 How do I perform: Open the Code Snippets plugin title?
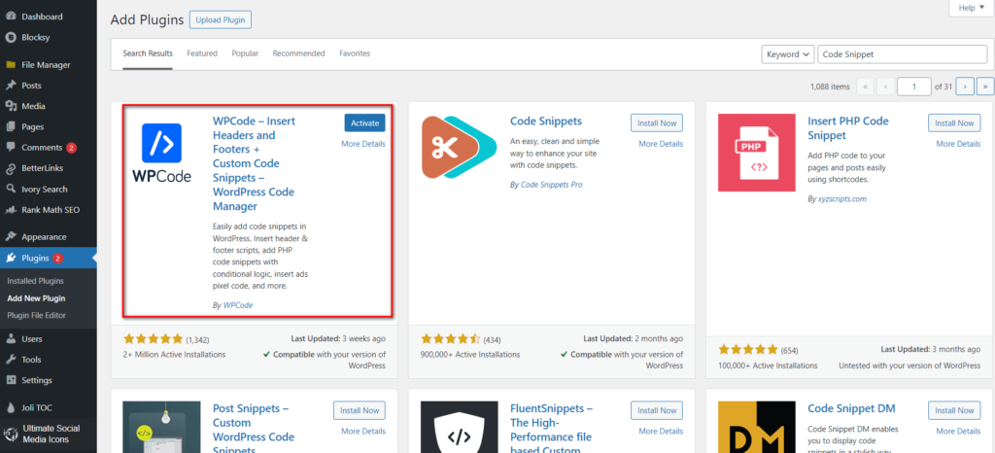[546, 122]
